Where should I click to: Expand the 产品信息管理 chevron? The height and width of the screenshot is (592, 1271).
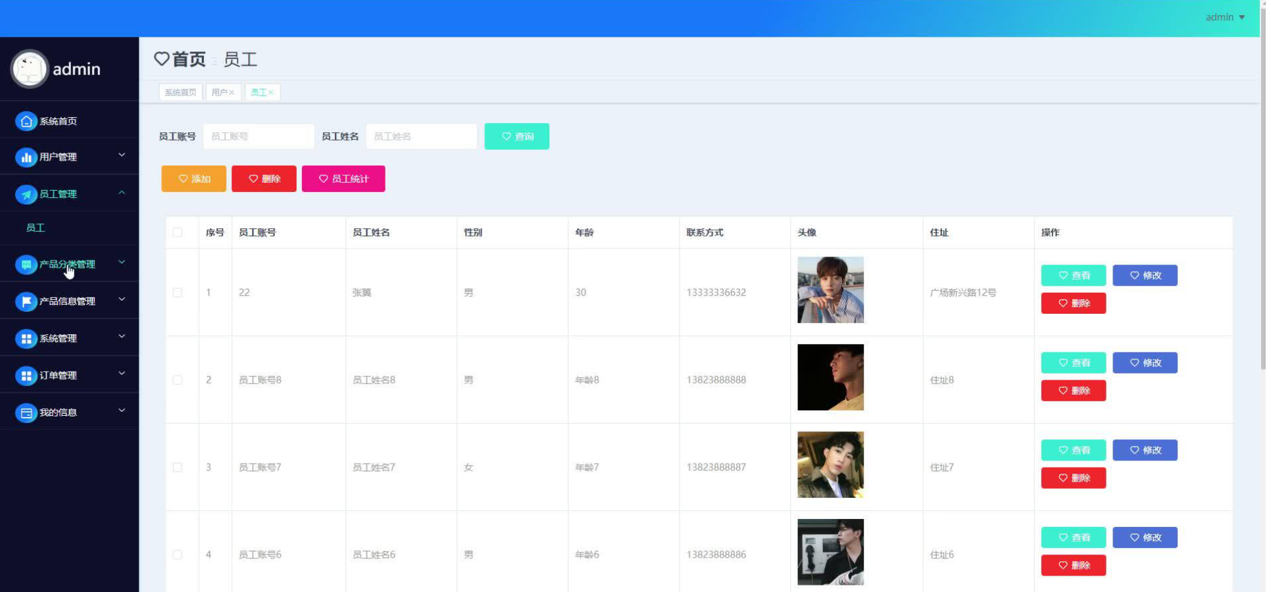tap(122, 299)
